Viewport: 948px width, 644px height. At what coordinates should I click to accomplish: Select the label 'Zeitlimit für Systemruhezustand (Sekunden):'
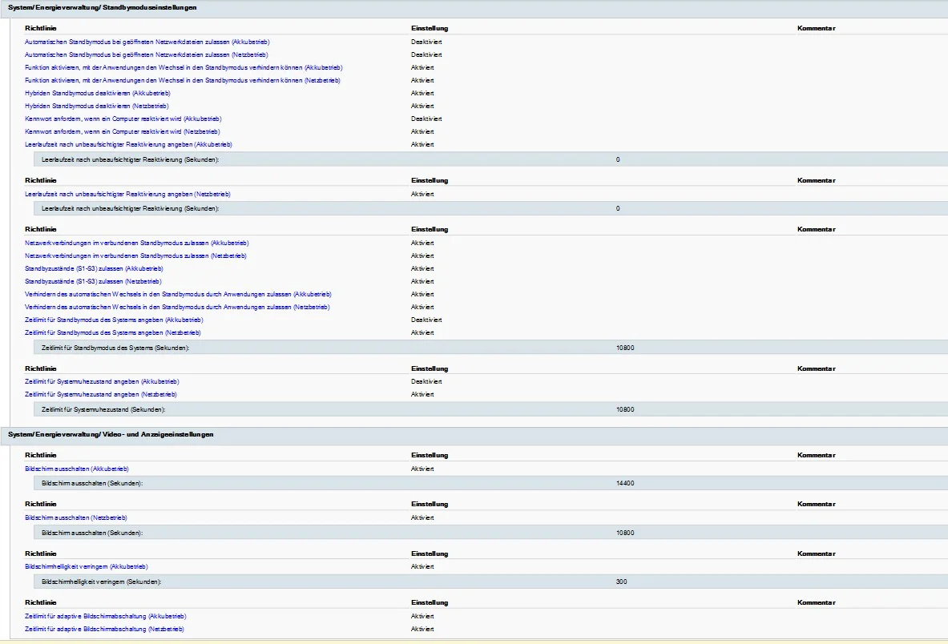coord(103,409)
